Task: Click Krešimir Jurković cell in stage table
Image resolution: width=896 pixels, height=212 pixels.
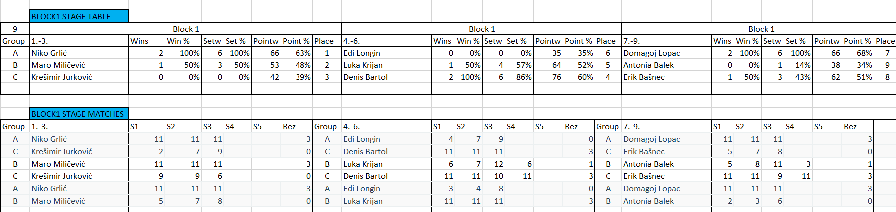Action: [79, 77]
